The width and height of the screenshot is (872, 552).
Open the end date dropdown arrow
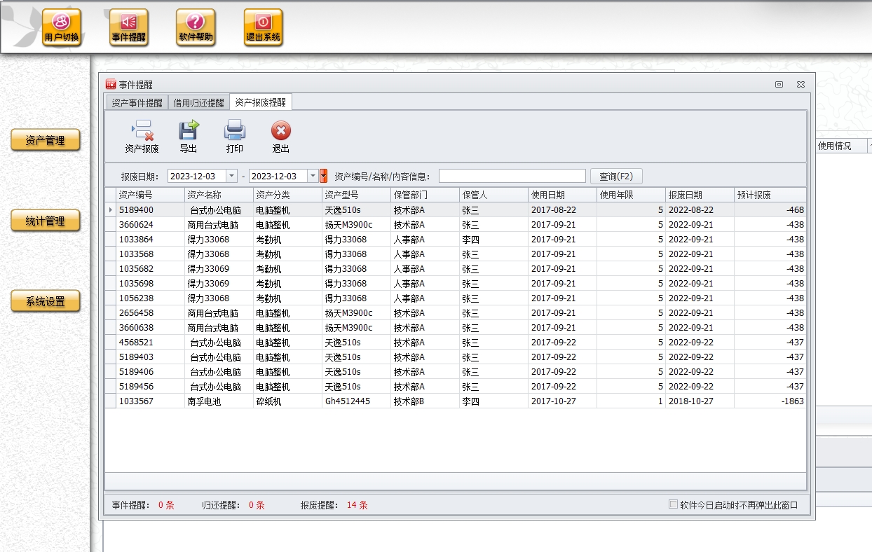tap(313, 176)
